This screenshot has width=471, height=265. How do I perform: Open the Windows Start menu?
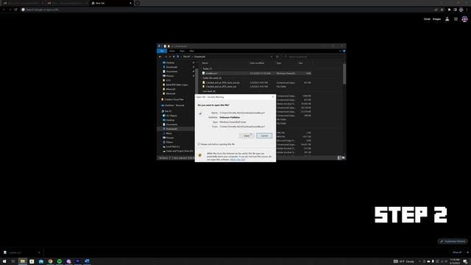pos(4,261)
